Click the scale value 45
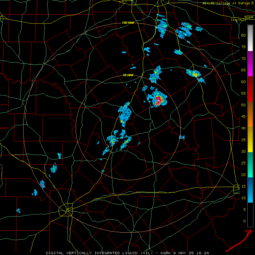Screen dimensions: 255x255 pyautogui.click(x=243, y=117)
